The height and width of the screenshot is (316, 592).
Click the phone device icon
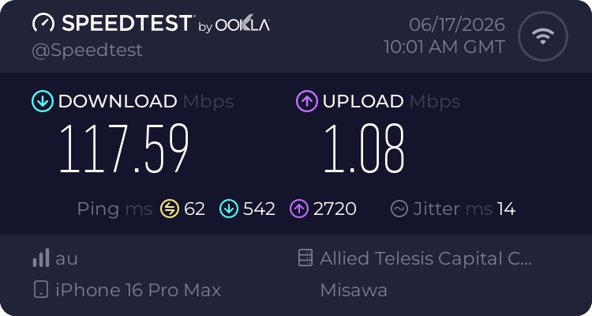(x=41, y=290)
